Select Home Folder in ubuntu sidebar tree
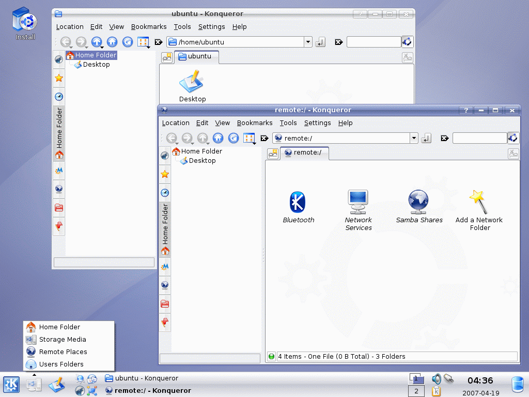529x397 pixels. tap(91, 55)
